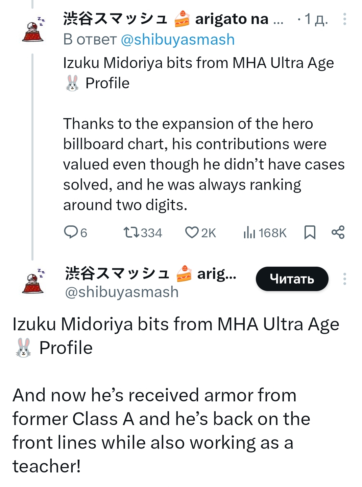Tap rabbit emoji in the upper reply post
Screen dimensions: 362x487
tap(72, 83)
